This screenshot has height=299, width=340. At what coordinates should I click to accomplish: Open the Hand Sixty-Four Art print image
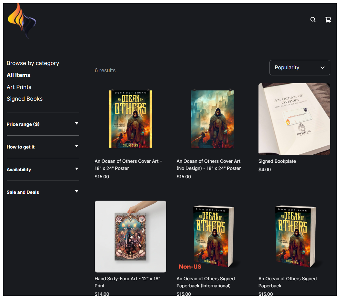click(130, 236)
